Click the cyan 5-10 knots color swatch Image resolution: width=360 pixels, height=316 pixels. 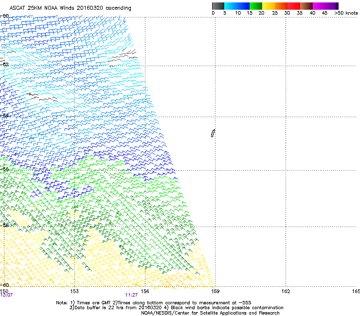click(x=231, y=6)
